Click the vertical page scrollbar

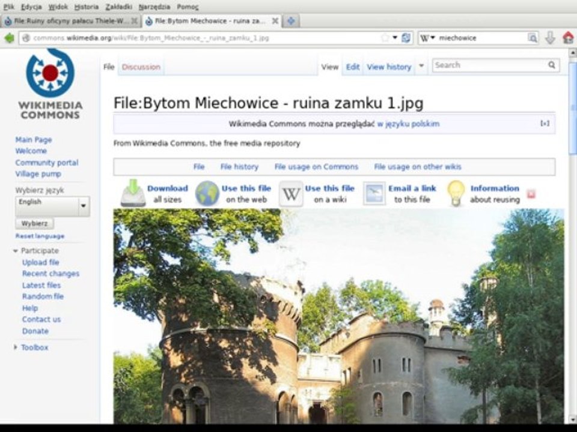pos(573,235)
